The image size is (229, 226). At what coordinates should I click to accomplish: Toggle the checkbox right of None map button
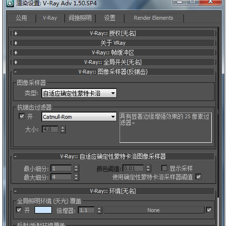(x=209, y=210)
